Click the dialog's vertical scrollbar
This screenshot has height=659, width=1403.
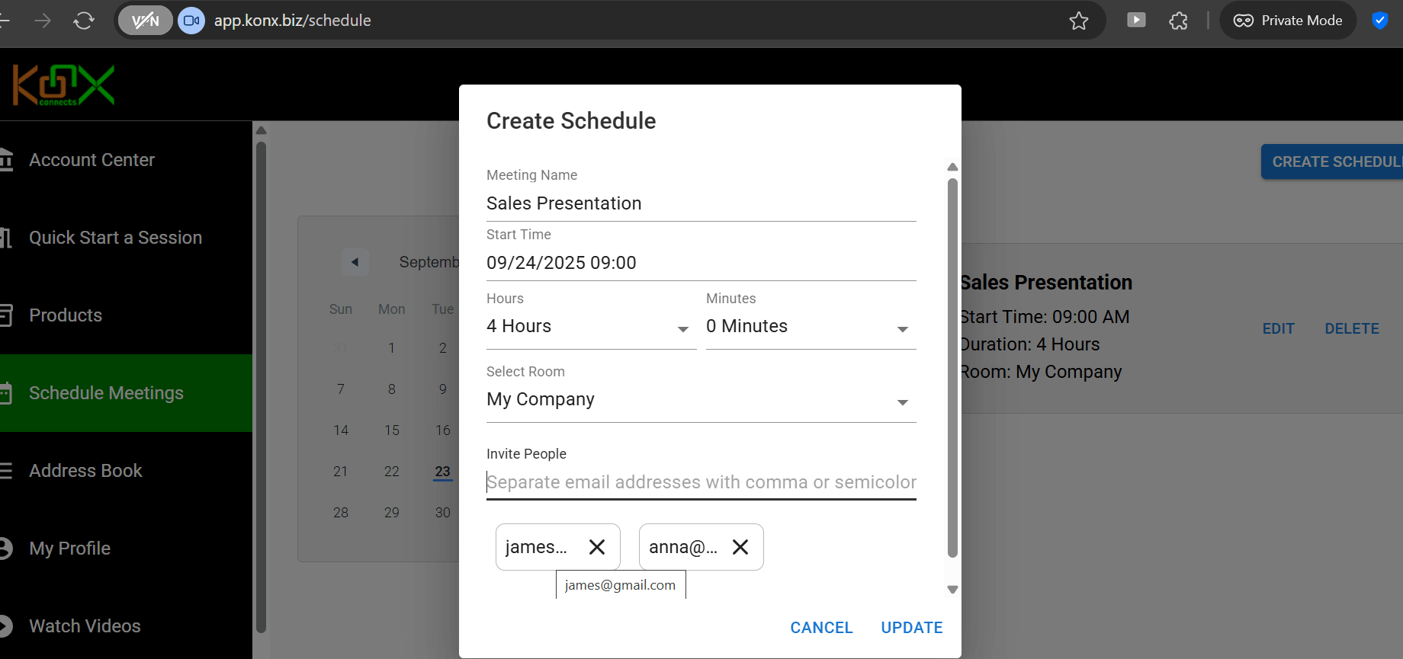coord(952,366)
